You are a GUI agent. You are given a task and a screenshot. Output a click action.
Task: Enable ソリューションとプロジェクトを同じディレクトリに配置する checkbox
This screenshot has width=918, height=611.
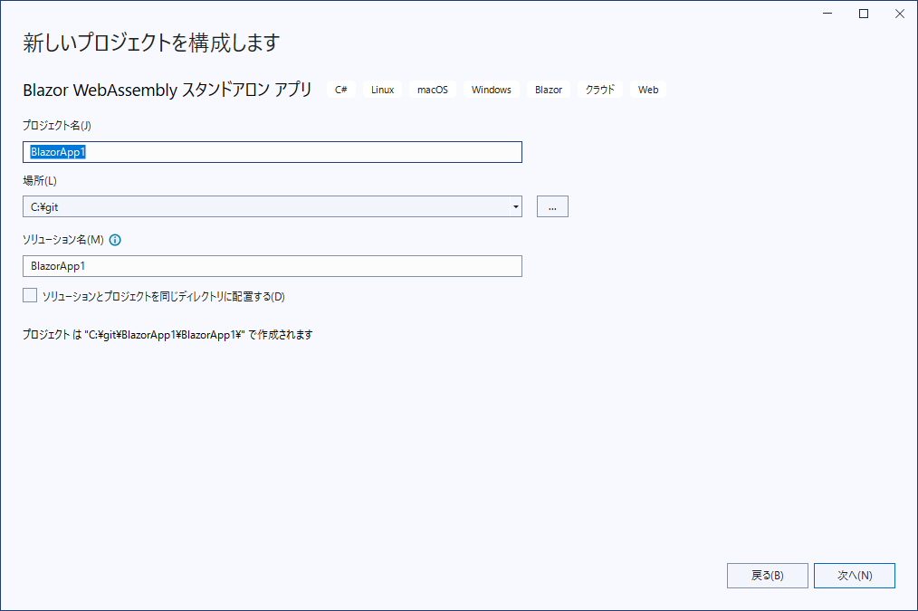[29, 294]
